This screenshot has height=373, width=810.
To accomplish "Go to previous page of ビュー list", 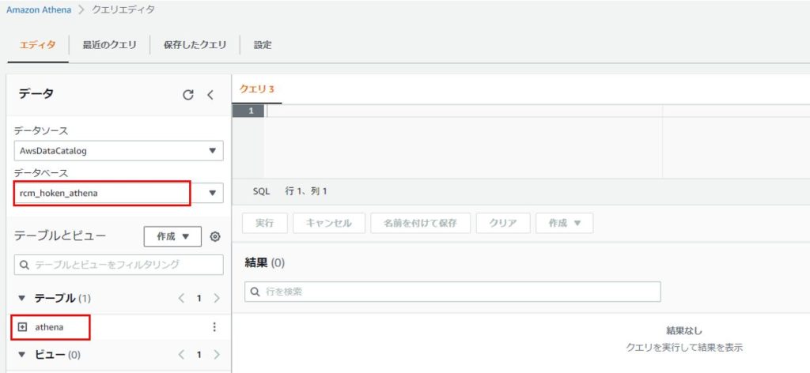I will pyautogui.click(x=181, y=354).
